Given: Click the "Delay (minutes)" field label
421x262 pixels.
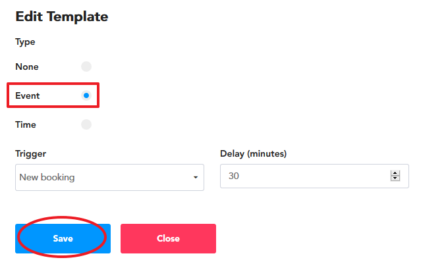Looking at the screenshot, I should 253,153.
